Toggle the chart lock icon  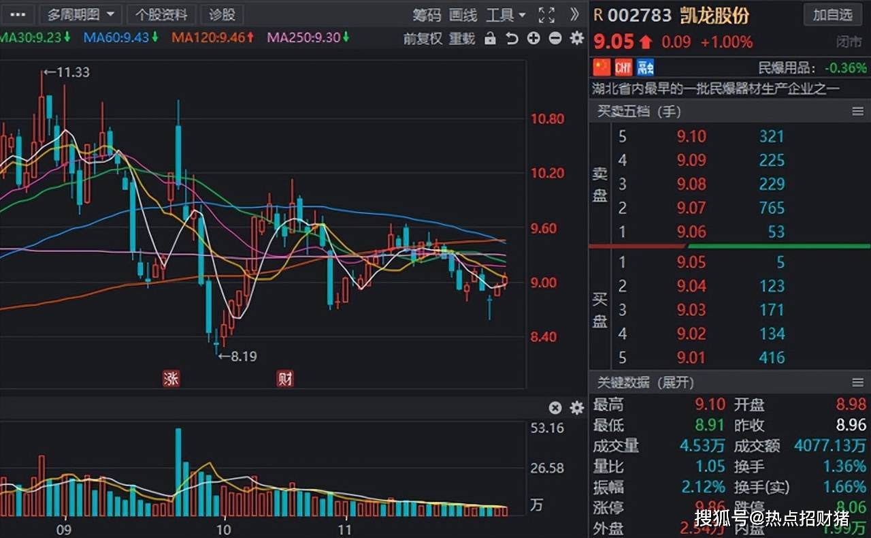[490, 39]
